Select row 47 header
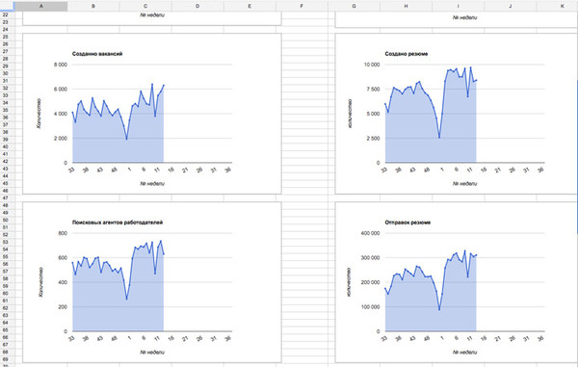The width and height of the screenshot is (578, 367). click(x=5, y=197)
